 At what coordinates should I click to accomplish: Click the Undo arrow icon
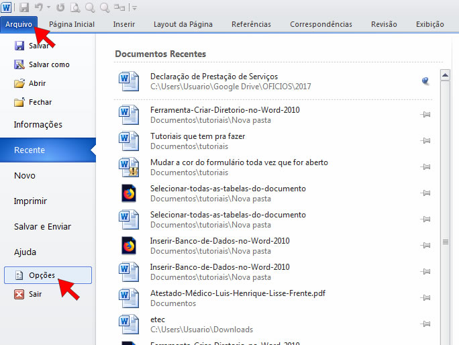coord(39,7)
